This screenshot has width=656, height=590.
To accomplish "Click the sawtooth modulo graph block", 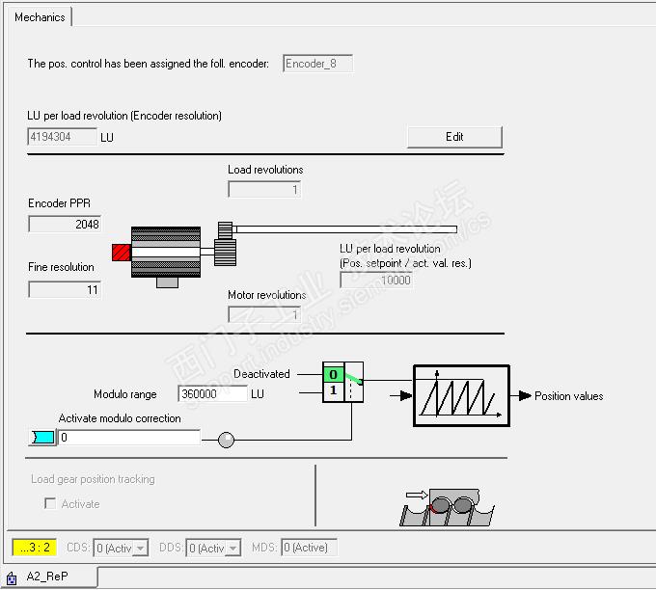I will [x=461, y=396].
